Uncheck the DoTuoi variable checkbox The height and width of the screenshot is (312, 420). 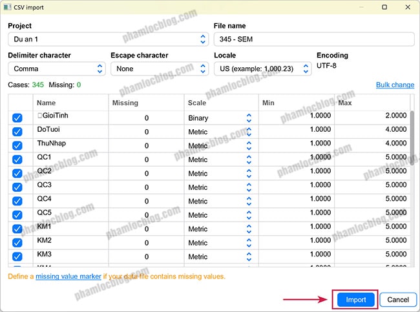point(17,132)
